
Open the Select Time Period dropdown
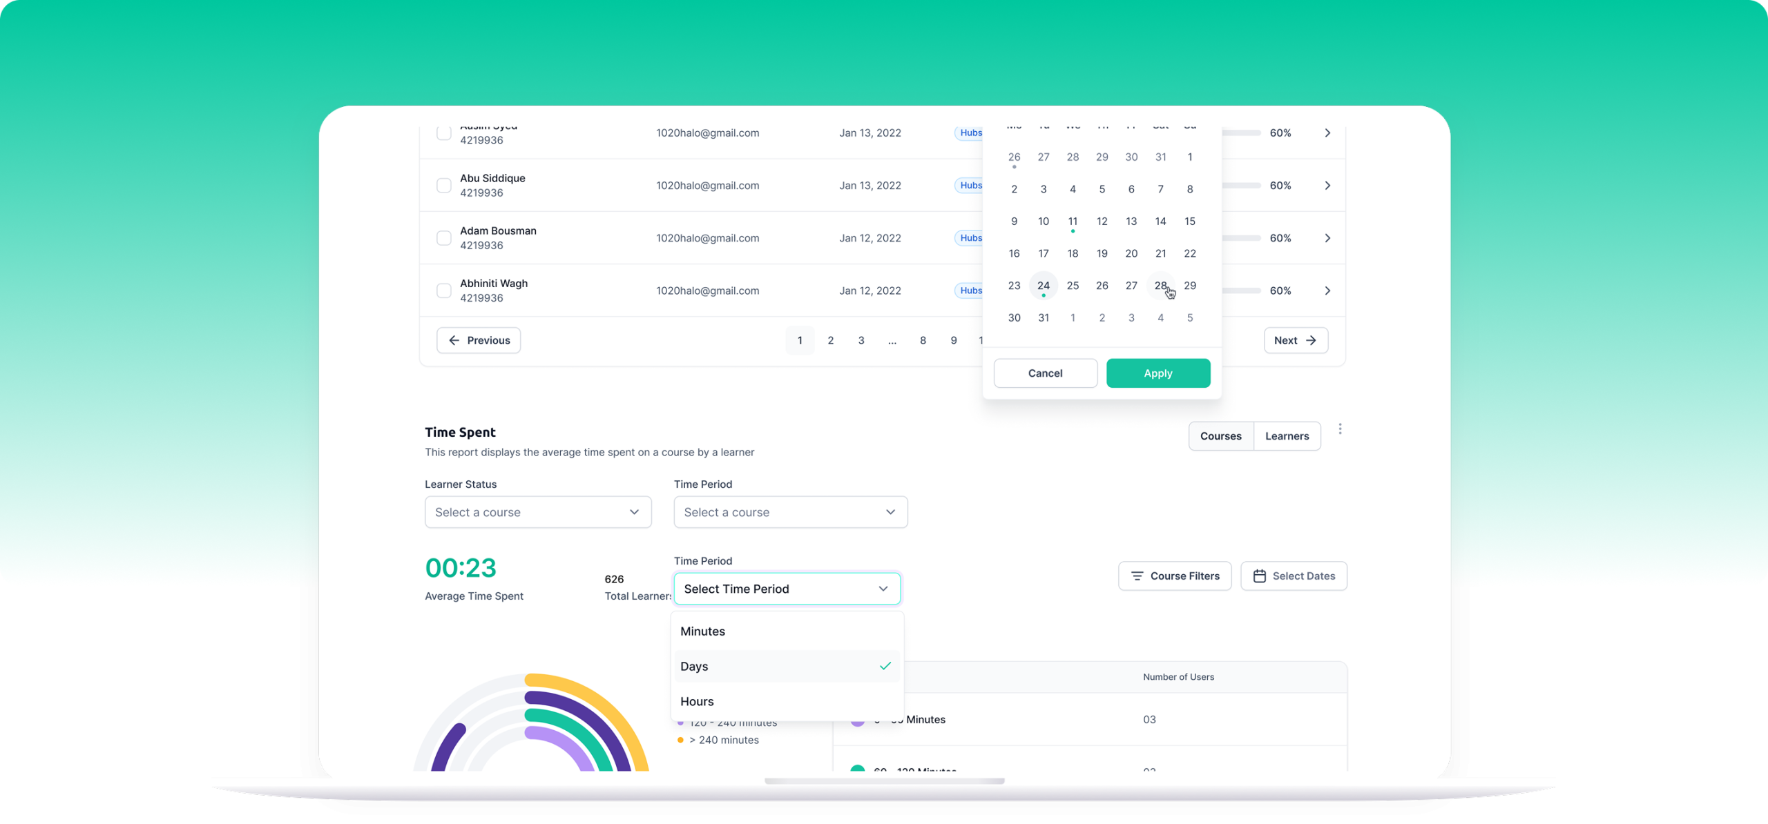[x=787, y=589]
